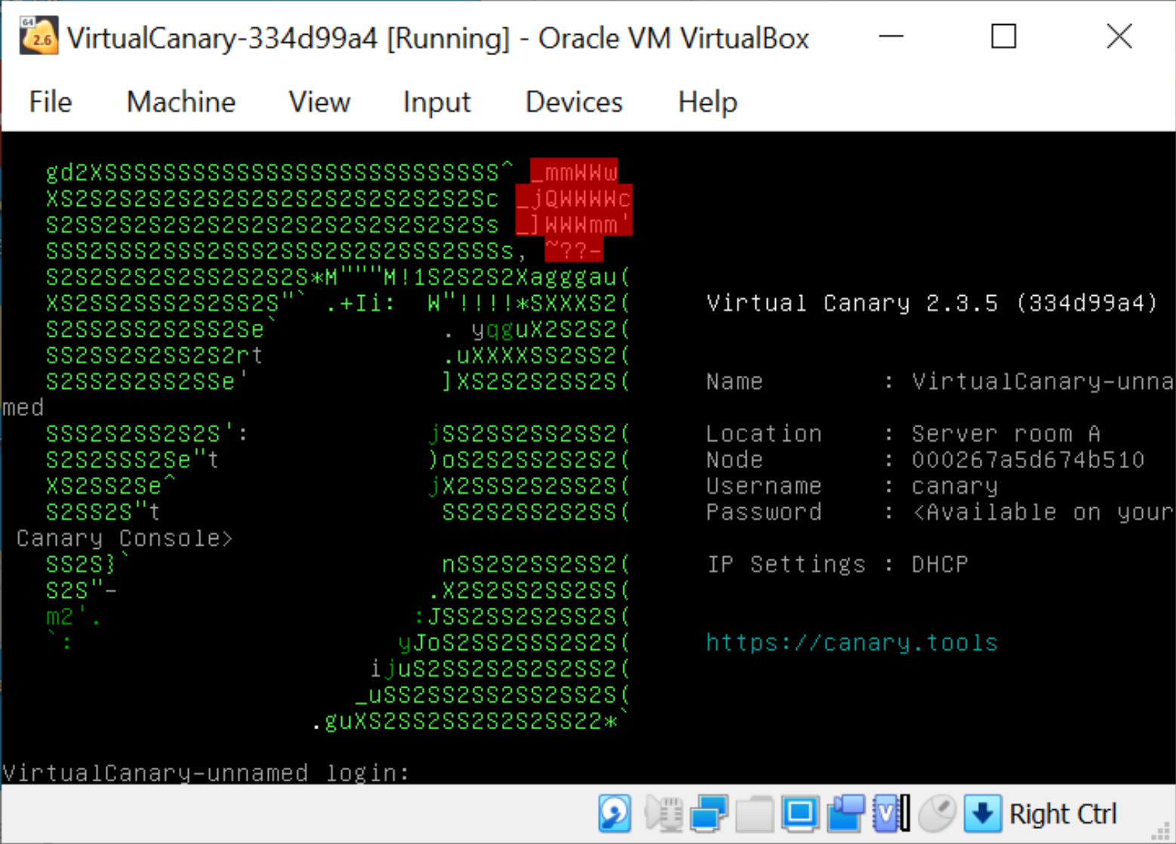Click the mouse integration status icon
This screenshot has height=844, width=1176.
[937, 814]
